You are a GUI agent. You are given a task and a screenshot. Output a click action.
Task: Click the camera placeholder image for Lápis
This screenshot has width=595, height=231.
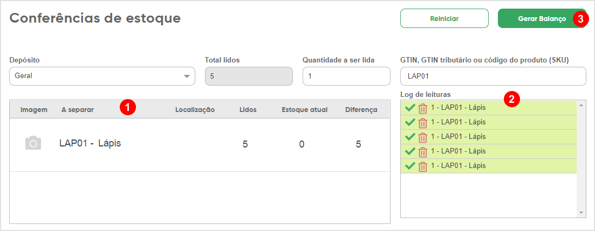coord(33,143)
